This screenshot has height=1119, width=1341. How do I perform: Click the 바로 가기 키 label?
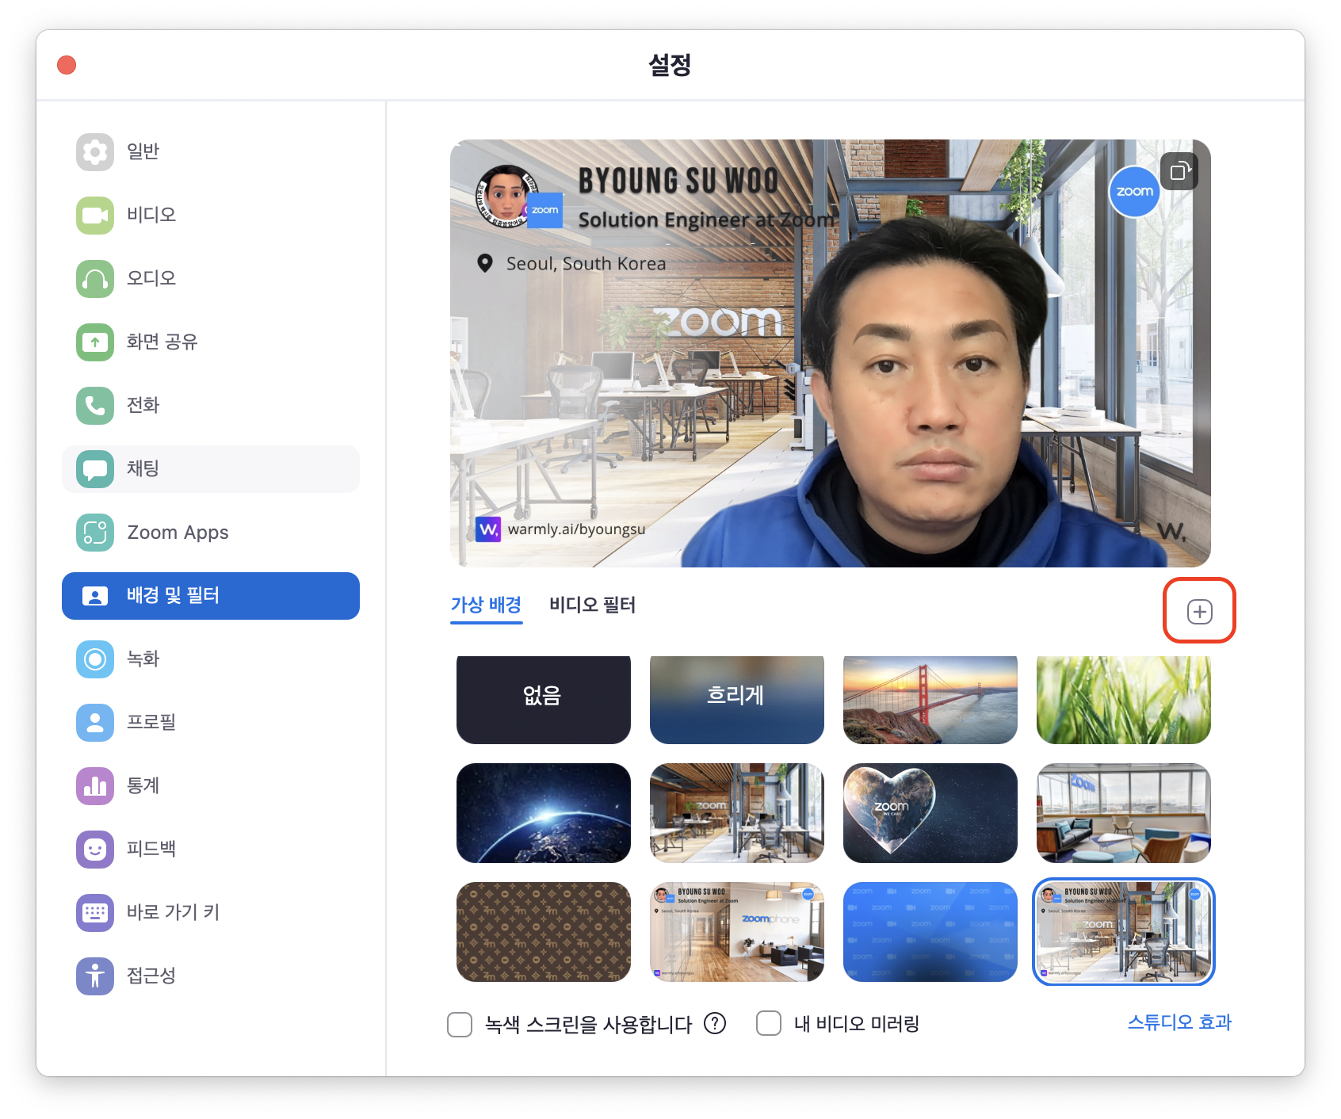173,912
